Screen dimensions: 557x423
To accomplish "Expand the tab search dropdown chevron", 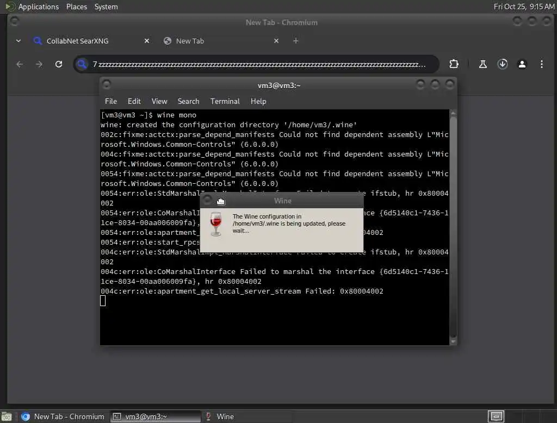I will tap(18, 41).
